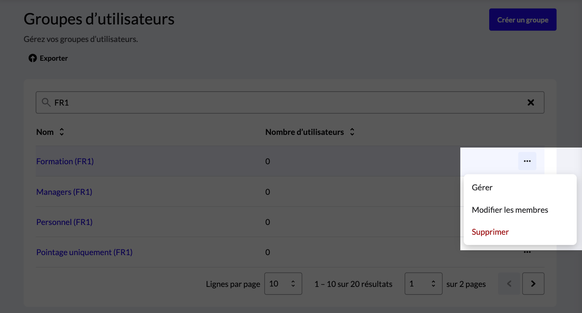Click the previous page arrow
This screenshot has width=582, height=313.
pyautogui.click(x=509, y=284)
